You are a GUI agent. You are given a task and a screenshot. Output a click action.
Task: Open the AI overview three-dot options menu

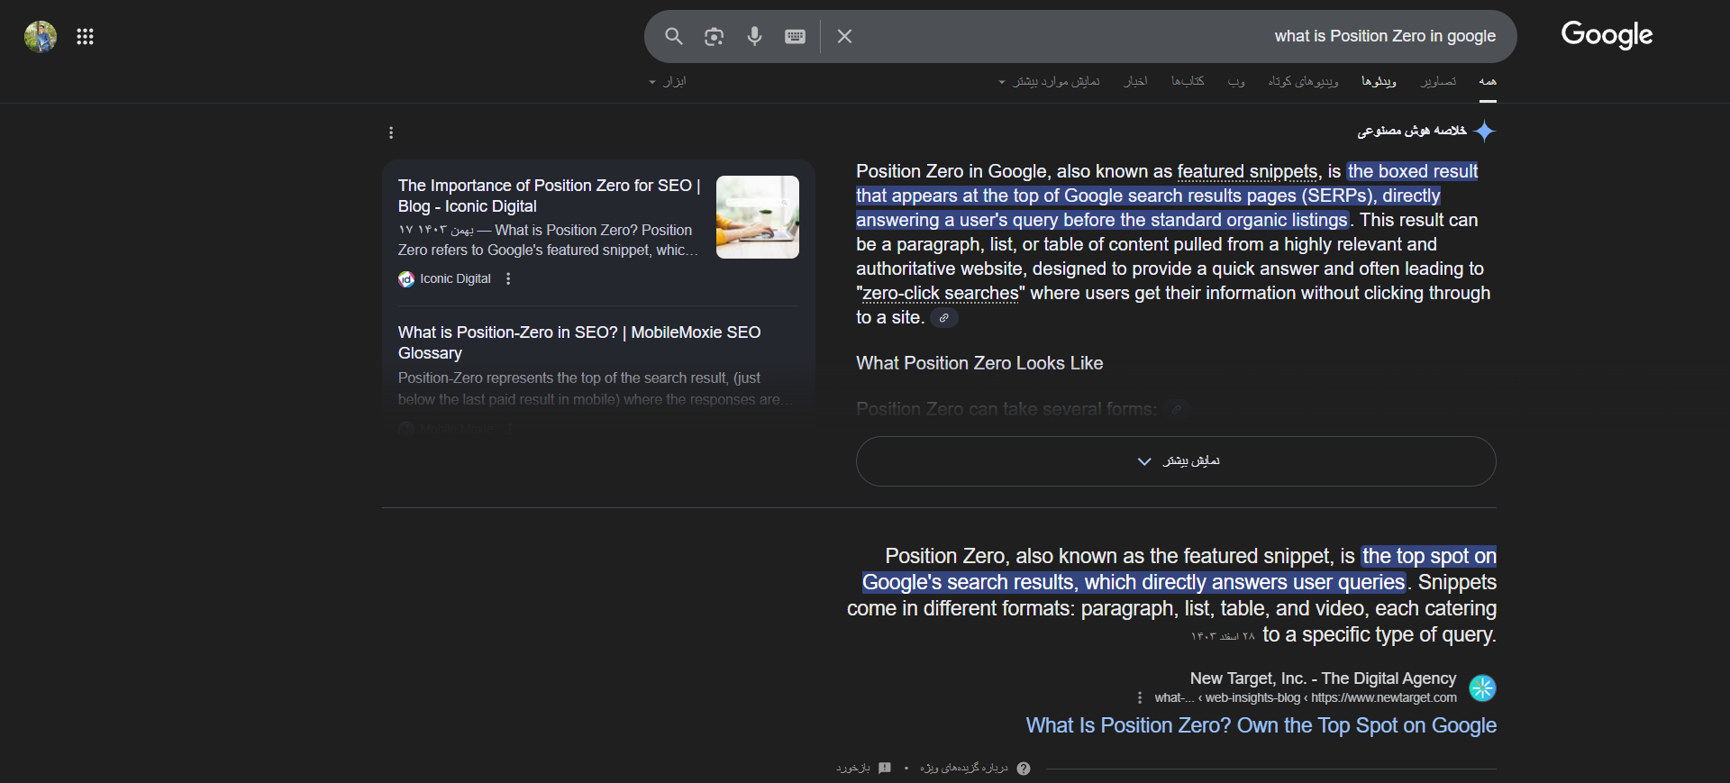[391, 132]
